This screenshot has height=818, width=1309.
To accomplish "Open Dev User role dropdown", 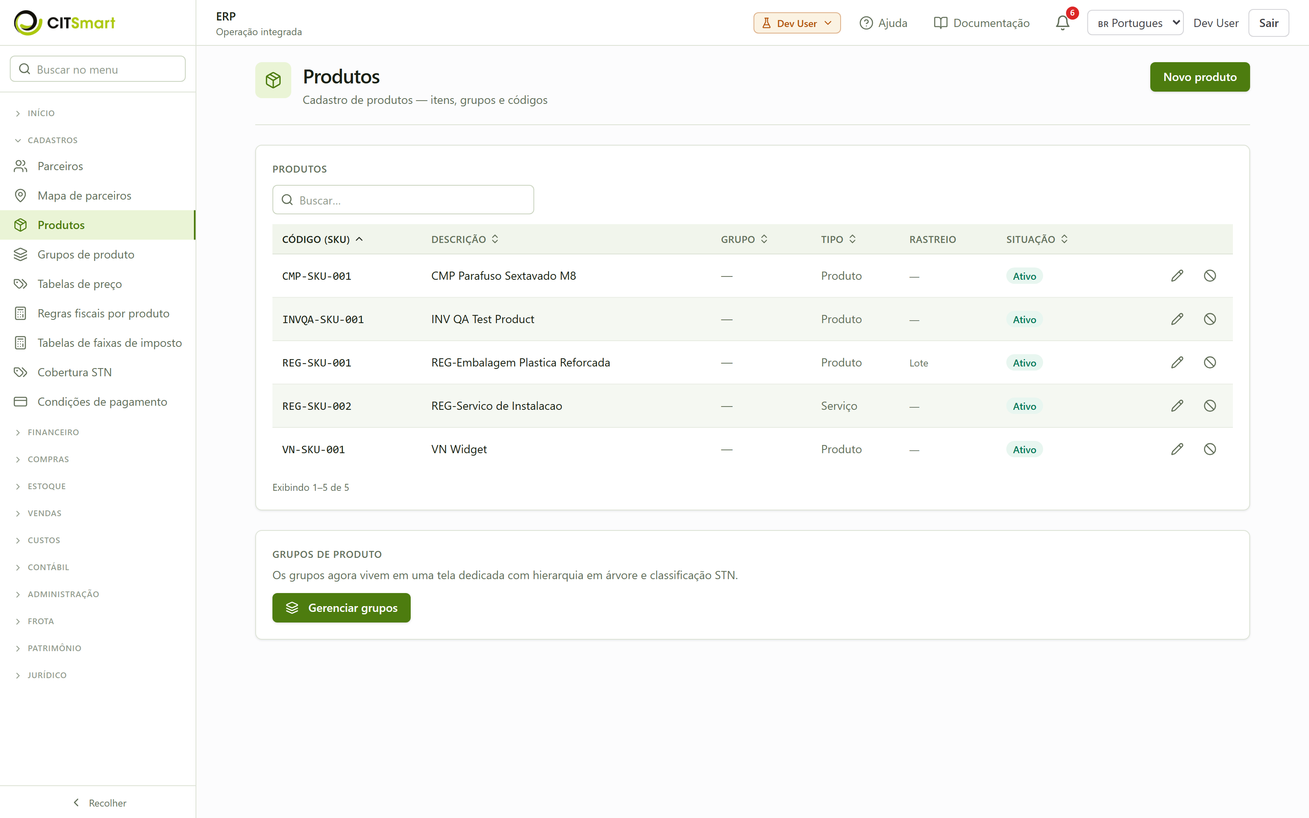I will (x=797, y=23).
